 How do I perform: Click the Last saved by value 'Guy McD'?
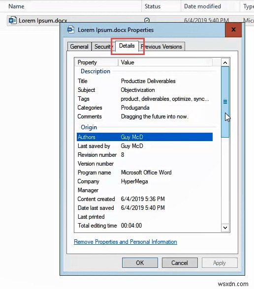[132, 146]
